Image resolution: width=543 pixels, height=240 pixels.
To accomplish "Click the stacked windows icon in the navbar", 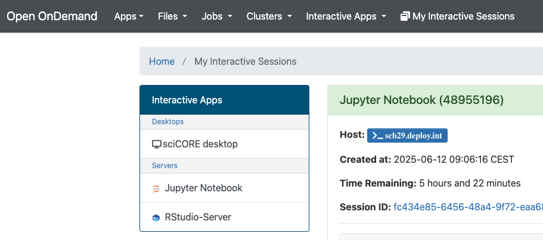I will [405, 16].
